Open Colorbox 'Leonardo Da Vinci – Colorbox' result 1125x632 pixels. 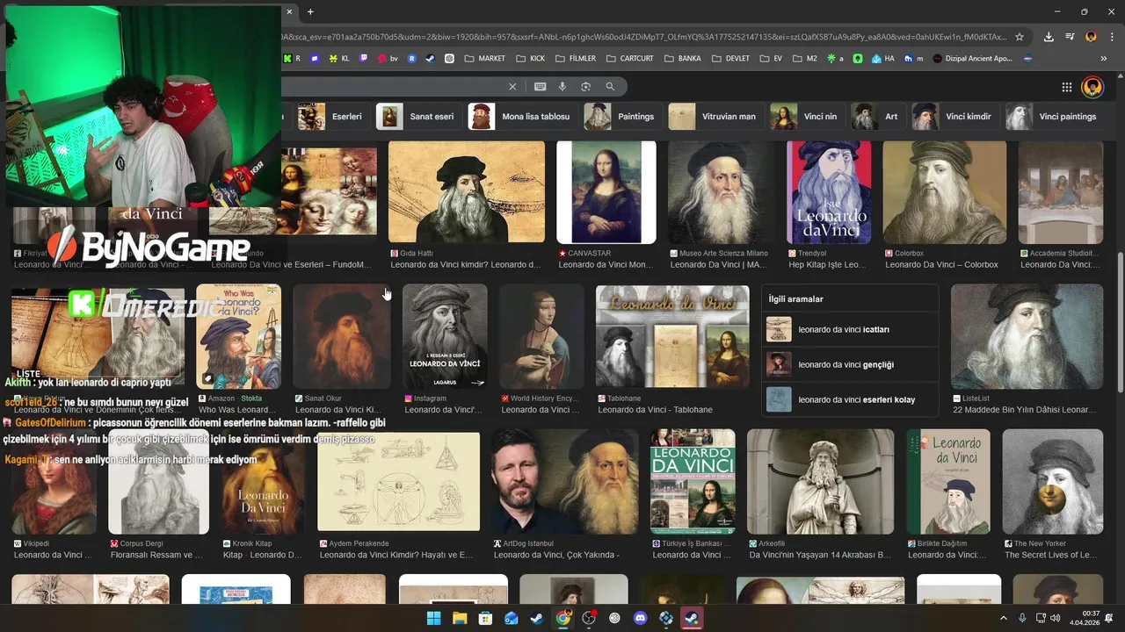point(945,192)
